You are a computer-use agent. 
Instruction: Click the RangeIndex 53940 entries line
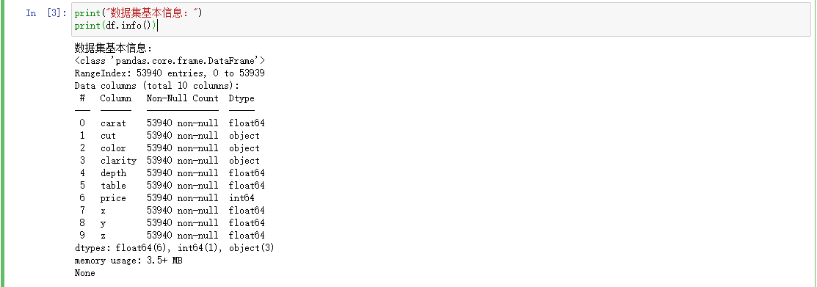click(170, 73)
